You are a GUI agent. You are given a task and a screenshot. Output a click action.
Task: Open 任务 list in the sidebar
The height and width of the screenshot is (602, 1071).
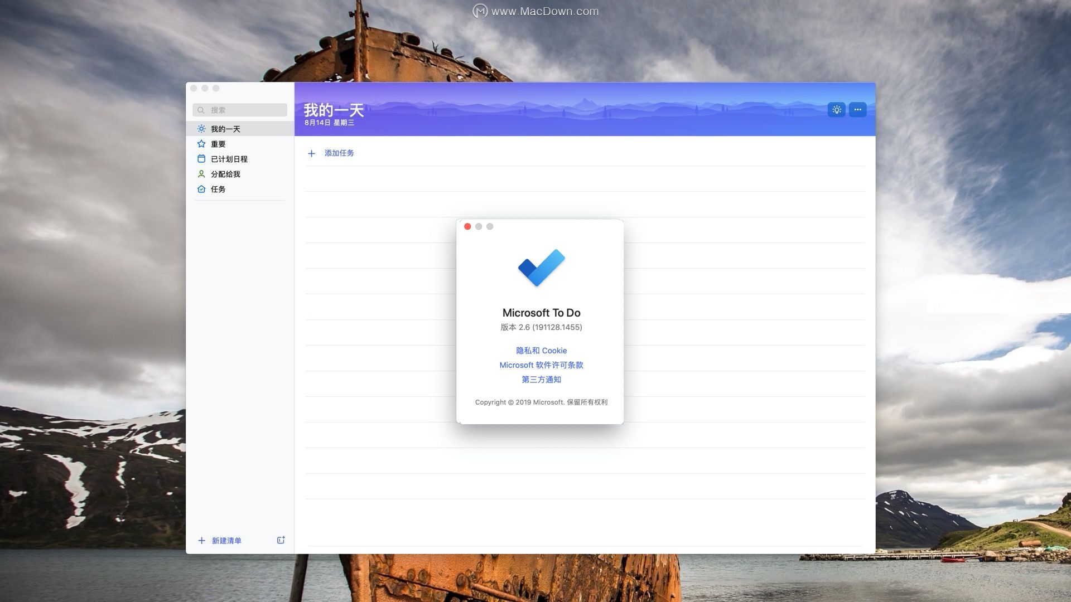pyautogui.click(x=240, y=189)
